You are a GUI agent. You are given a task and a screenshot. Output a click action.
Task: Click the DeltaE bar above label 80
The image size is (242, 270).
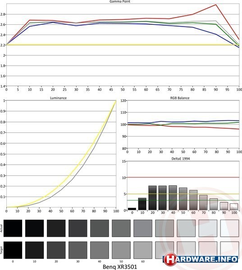coord(214,204)
